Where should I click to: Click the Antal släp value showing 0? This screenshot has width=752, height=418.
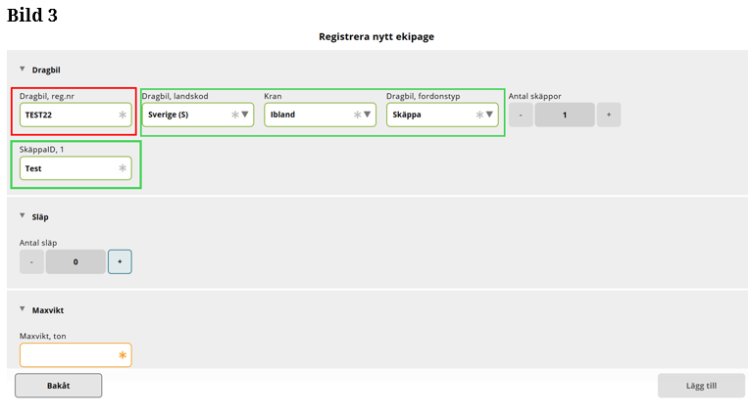(75, 261)
